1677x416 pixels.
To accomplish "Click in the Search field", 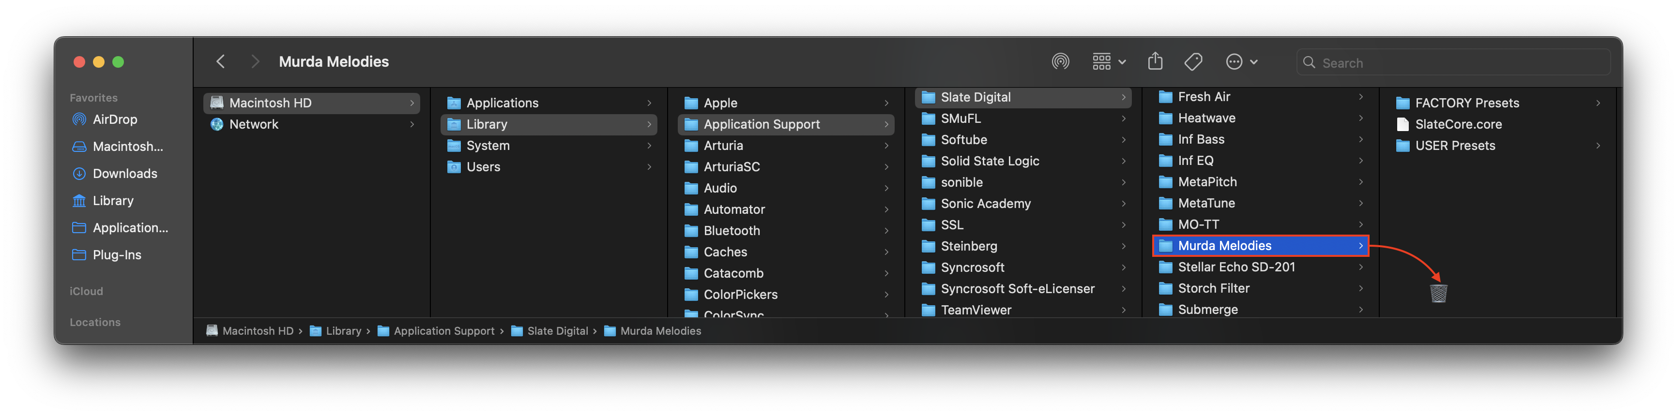I will (x=1453, y=62).
